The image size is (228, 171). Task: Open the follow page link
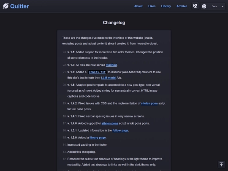tap(120, 130)
